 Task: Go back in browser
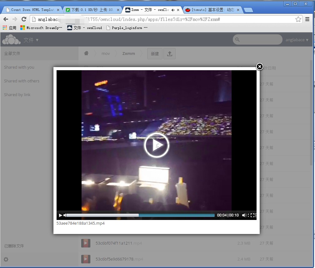[x=6, y=19]
